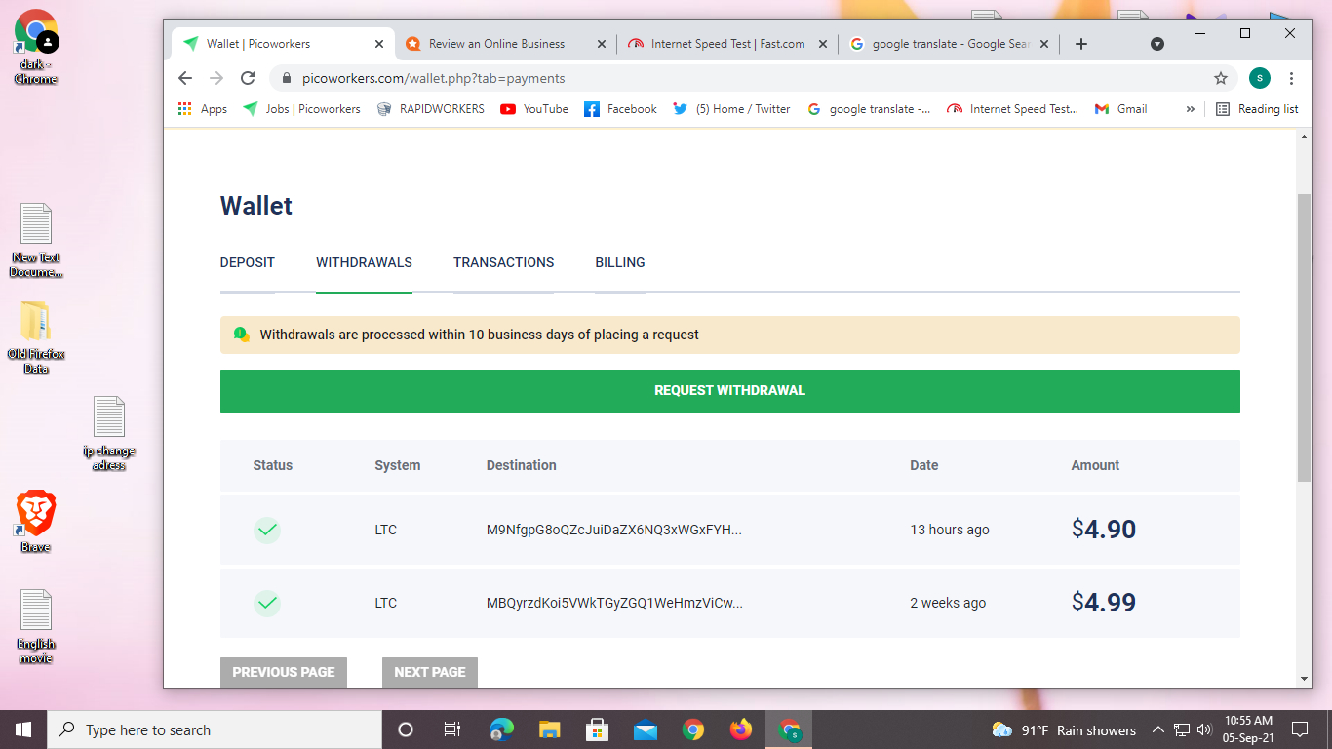Click the browser forward arrow

coord(216,78)
